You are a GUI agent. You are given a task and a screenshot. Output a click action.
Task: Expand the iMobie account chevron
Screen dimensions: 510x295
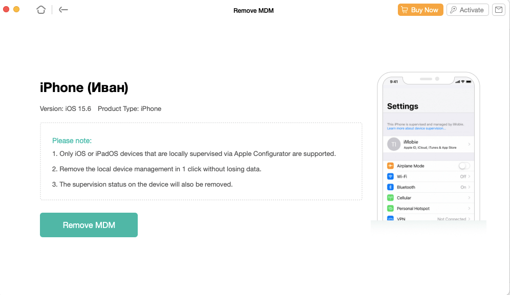[x=469, y=144]
